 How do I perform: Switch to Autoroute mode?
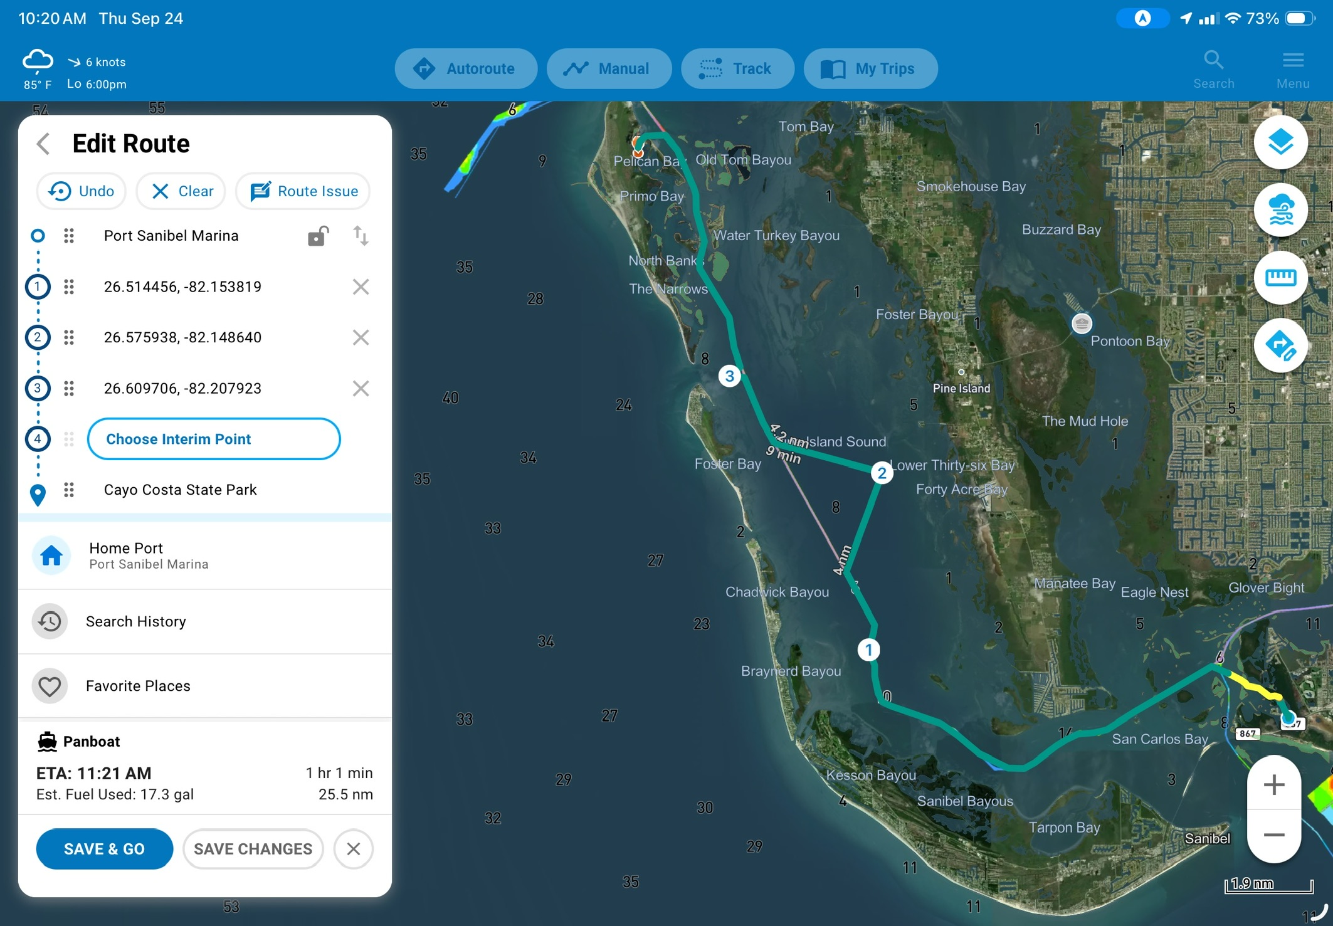[x=465, y=68]
